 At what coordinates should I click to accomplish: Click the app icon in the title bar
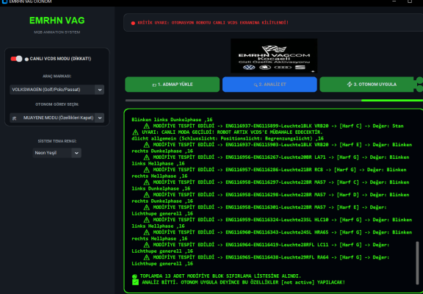click(x=4, y=1)
